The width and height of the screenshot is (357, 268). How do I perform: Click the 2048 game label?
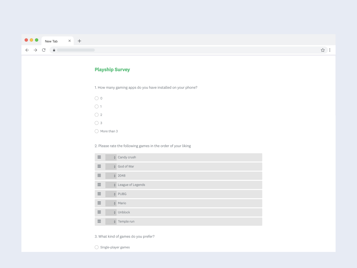122,176
